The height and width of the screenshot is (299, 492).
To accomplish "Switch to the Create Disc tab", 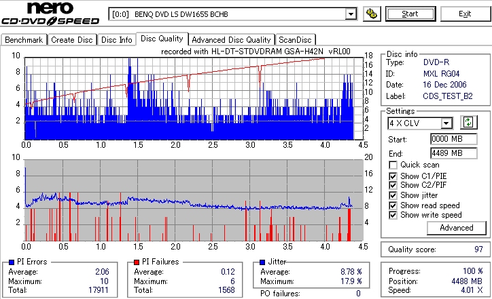I will [72, 40].
